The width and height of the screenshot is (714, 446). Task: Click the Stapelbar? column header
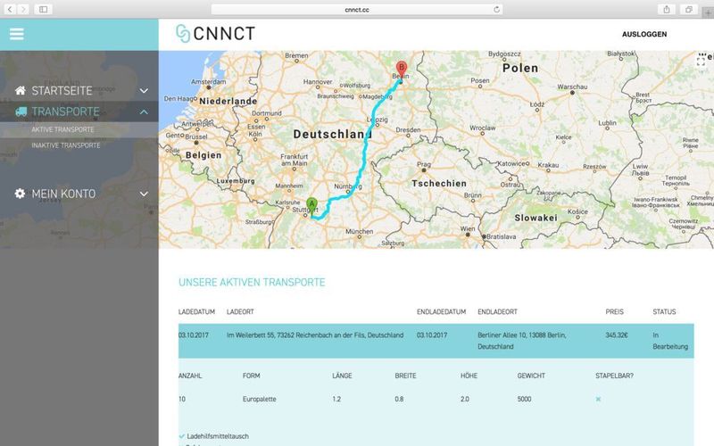tap(614, 376)
